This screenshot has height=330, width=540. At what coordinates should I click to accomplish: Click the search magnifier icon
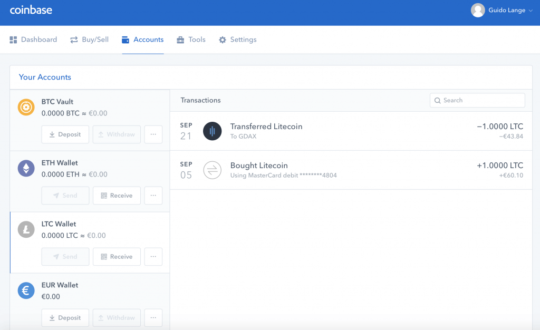click(438, 101)
